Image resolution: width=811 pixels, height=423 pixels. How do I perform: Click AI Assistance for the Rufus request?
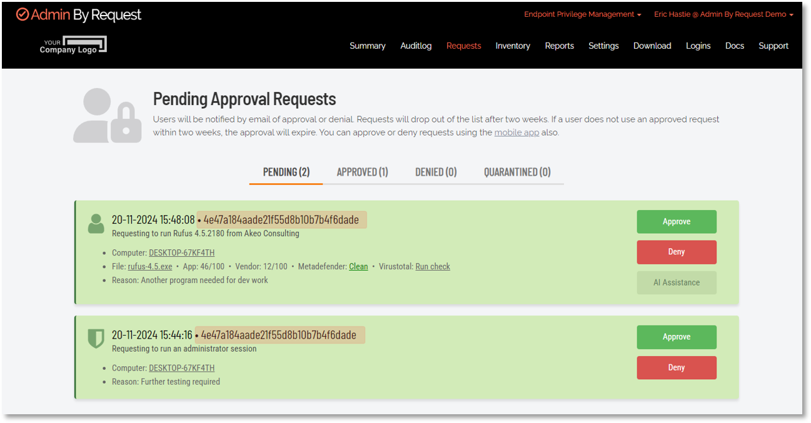[677, 282]
